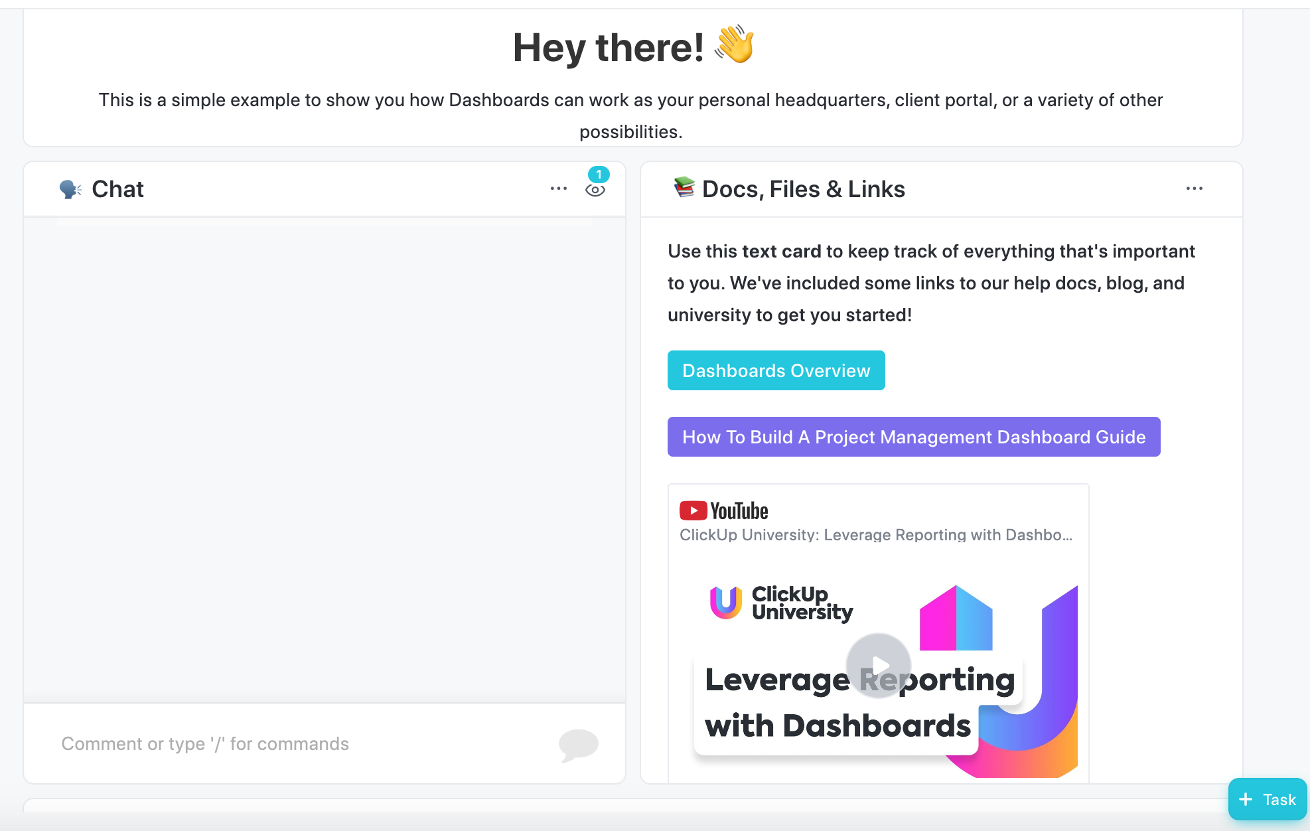Open the Docs, Files & Links options menu
The width and height of the screenshot is (1310, 831).
coord(1195,189)
